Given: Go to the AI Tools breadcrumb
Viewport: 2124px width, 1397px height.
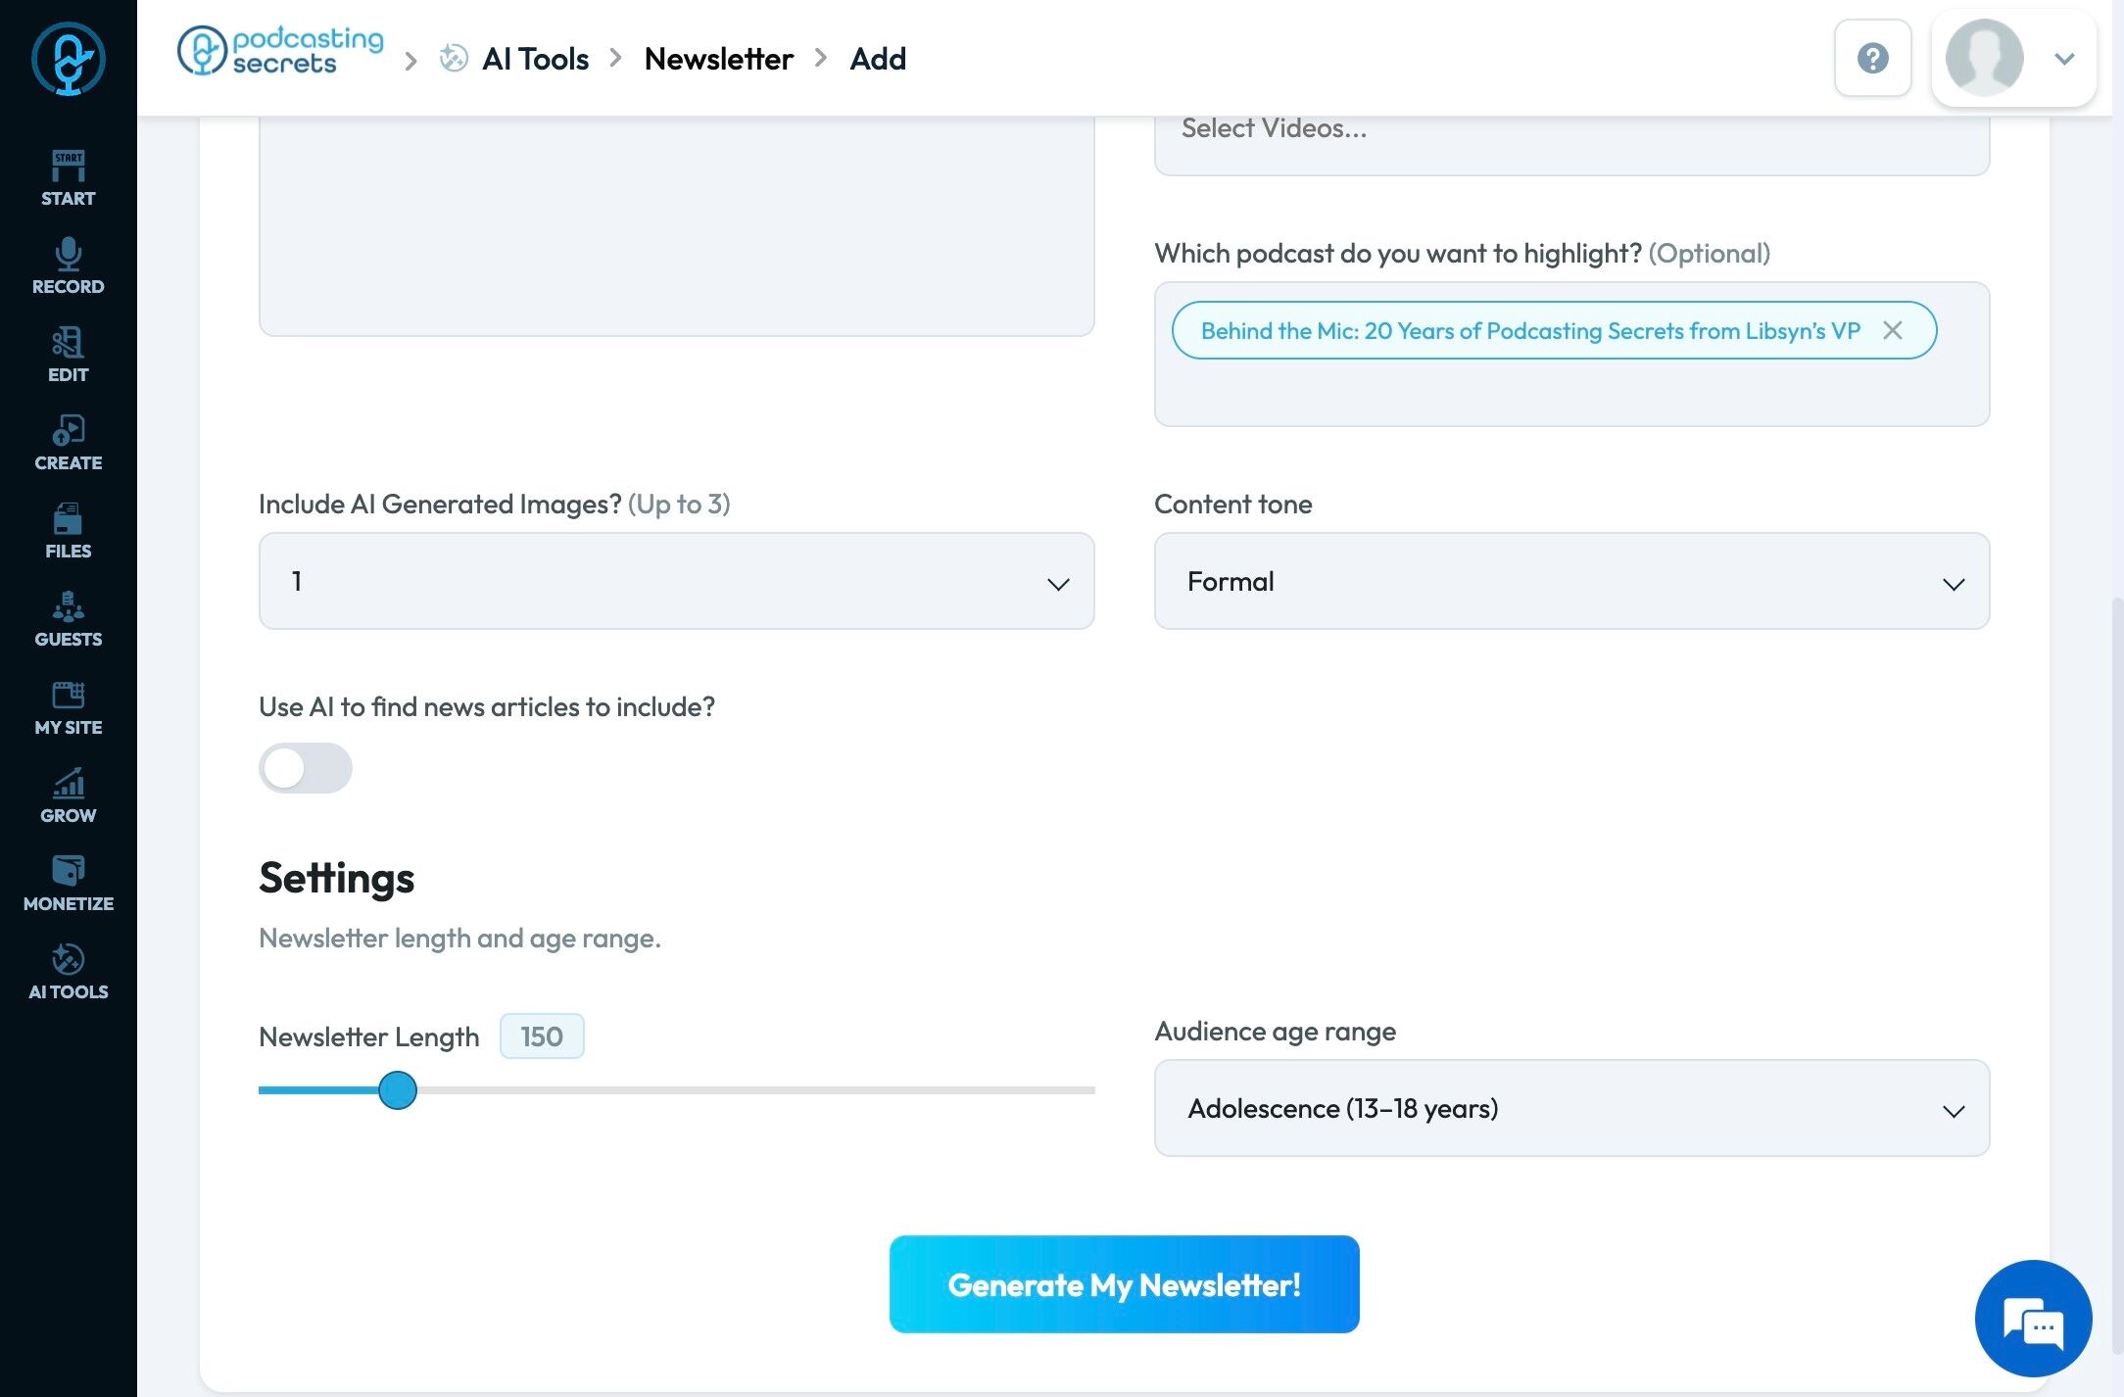Looking at the screenshot, I should pyautogui.click(x=535, y=59).
